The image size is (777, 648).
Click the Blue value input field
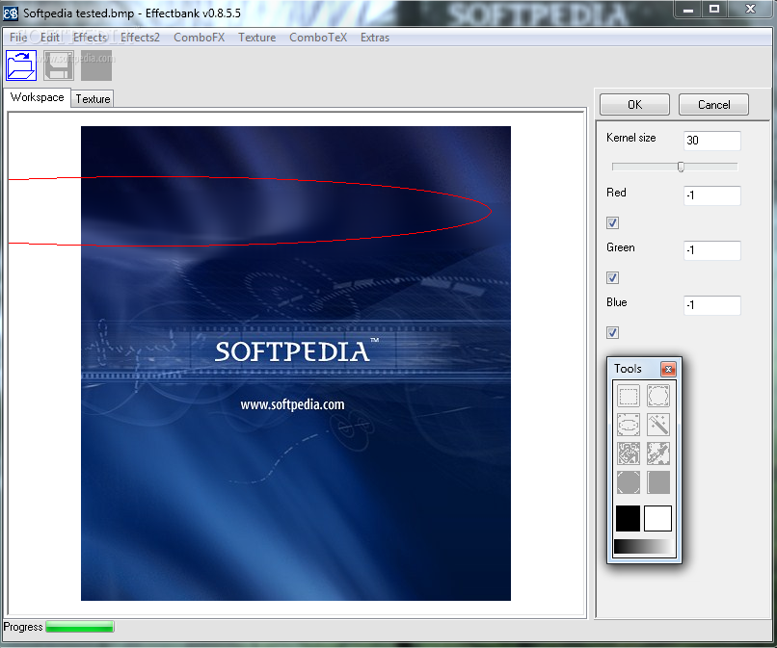712,305
